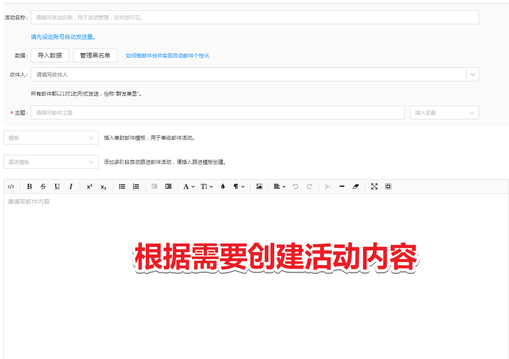The image size is (509, 359).
Task: Open font family dropdown
Action: (x=189, y=186)
